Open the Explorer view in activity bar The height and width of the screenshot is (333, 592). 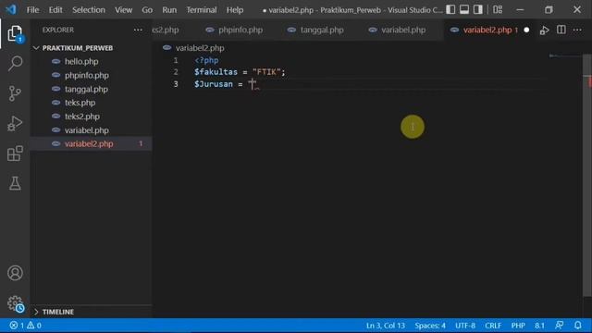pyautogui.click(x=15, y=34)
